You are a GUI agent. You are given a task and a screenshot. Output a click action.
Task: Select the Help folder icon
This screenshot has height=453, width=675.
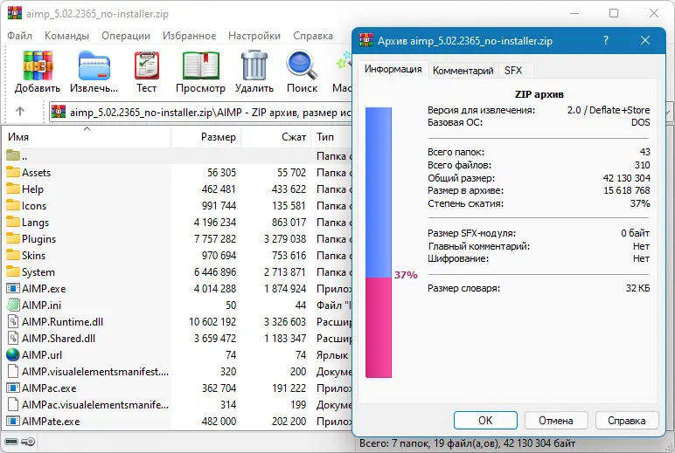(x=13, y=189)
